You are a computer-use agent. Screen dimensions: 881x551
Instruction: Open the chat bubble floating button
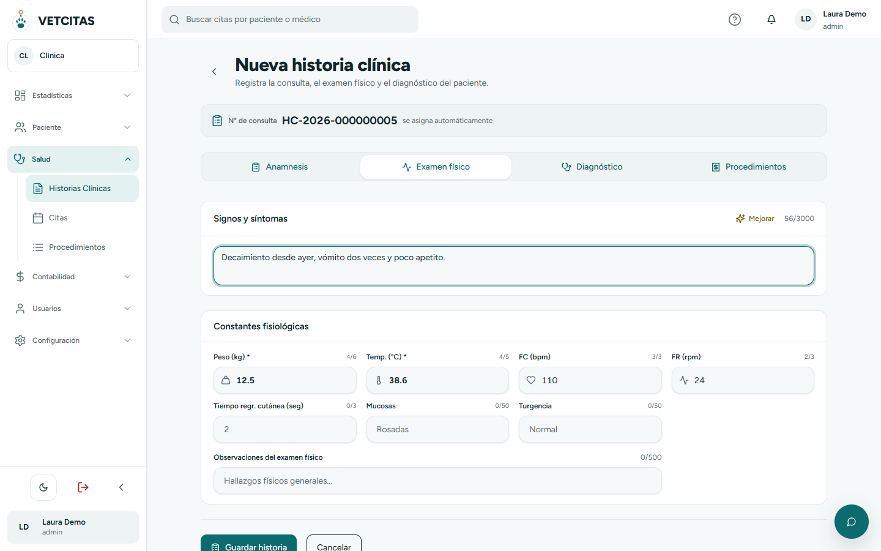(x=852, y=522)
